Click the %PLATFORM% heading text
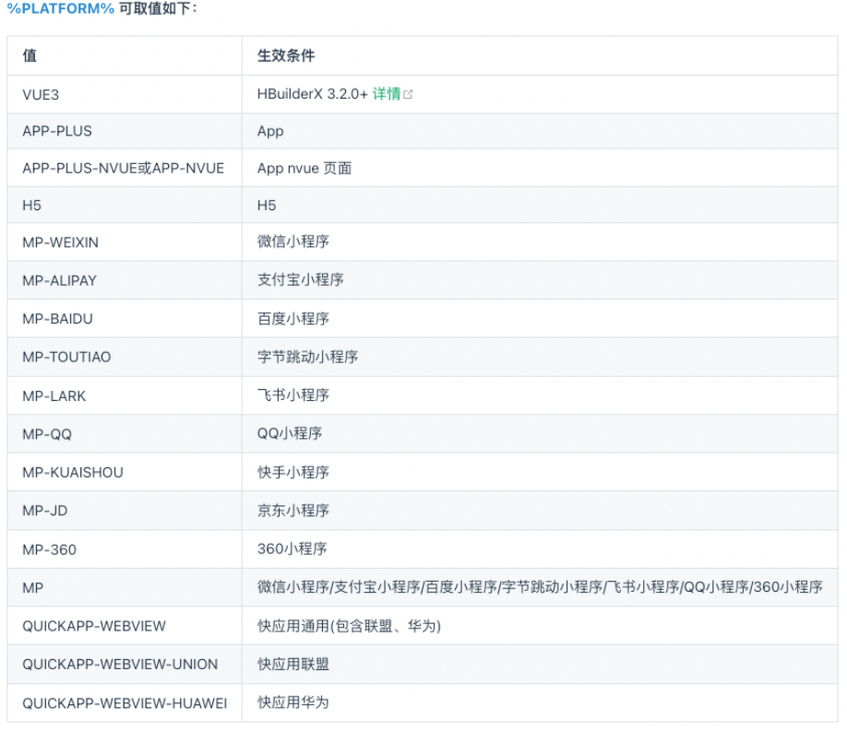The width and height of the screenshot is (847, 731). click(x=61, y=8)
